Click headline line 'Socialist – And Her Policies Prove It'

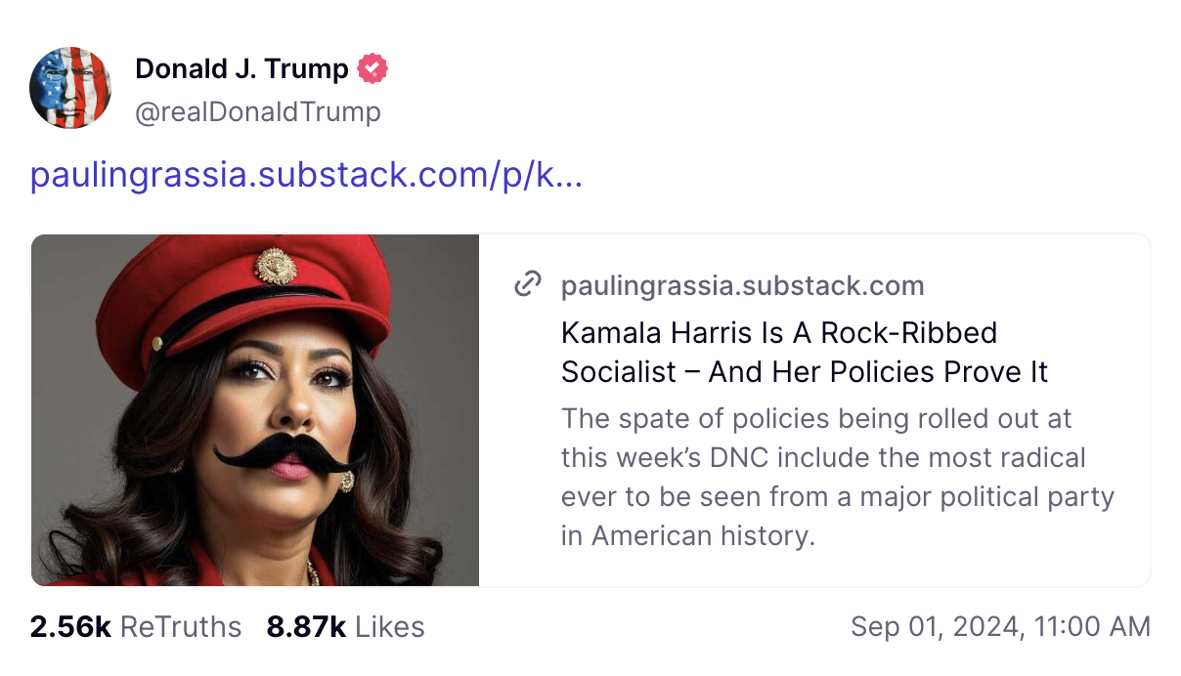click(x=804, y=372)
